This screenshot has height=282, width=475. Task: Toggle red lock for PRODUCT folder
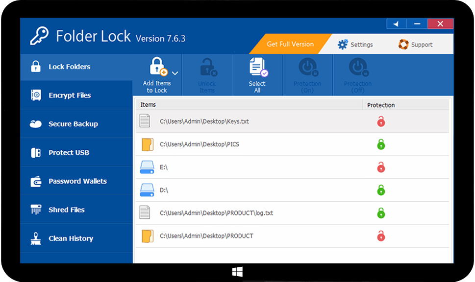pyautogui.click(x=381, y=236)
